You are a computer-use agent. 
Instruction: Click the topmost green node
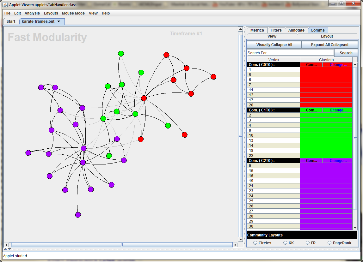(x=121, y=54)
